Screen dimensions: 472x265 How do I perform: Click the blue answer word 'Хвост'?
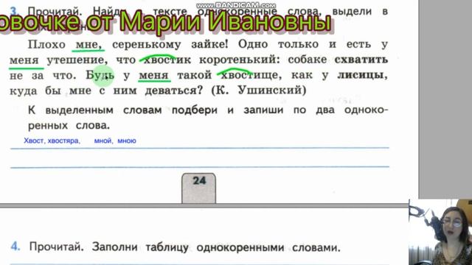click(35, 141)
